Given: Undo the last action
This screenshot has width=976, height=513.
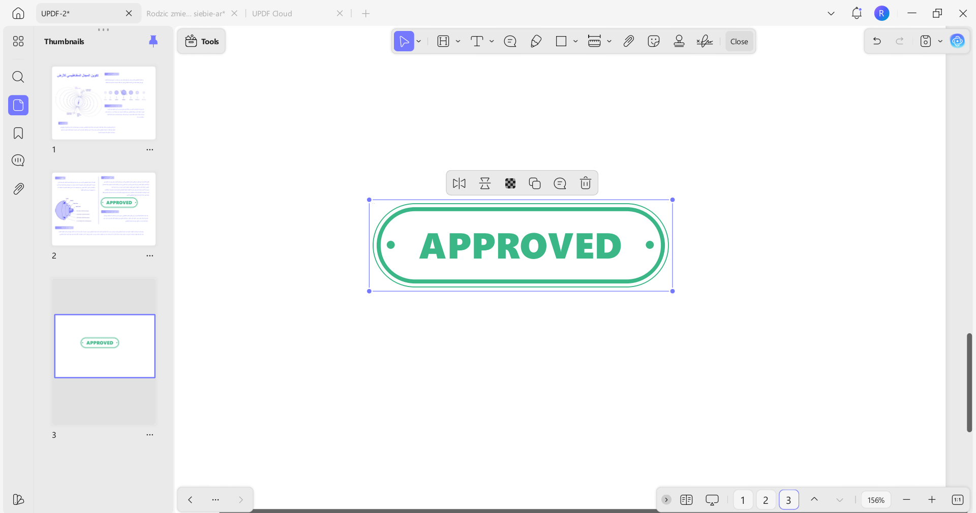Looking at the screenshot, I should click(877, 41).
